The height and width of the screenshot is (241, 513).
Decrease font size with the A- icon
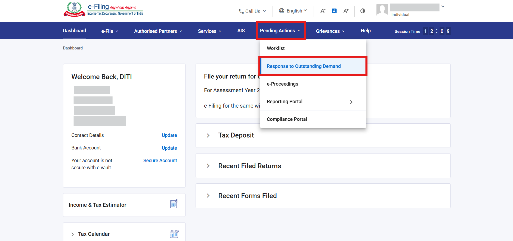(323, 11)
